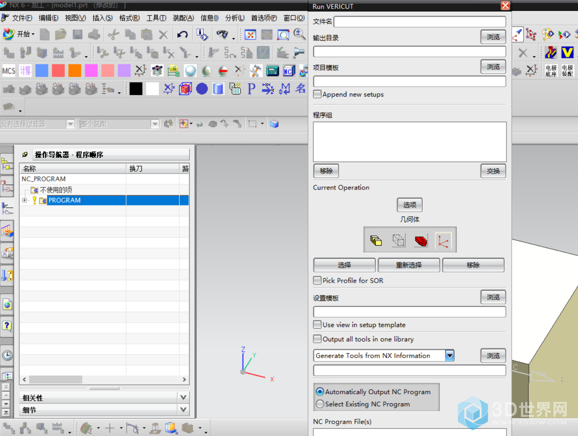Open the 编辑(E) menu

click(x=49, y=18)
